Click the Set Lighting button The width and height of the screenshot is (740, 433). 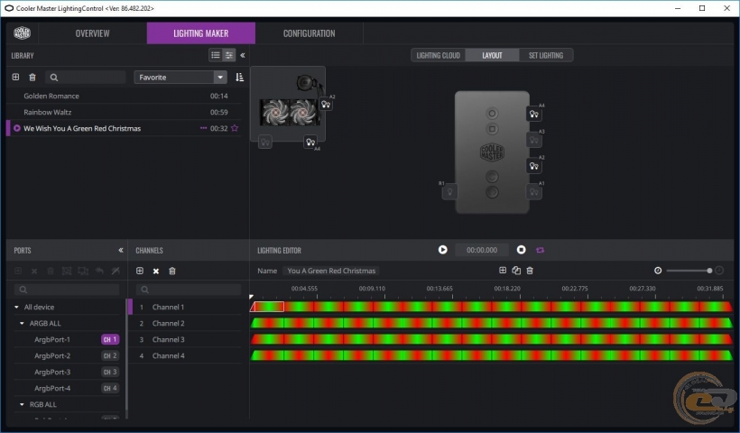tap(545, 55)
